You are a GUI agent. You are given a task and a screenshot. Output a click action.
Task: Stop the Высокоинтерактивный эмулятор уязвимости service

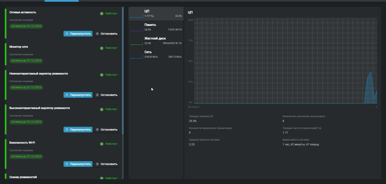coord(107,129)
